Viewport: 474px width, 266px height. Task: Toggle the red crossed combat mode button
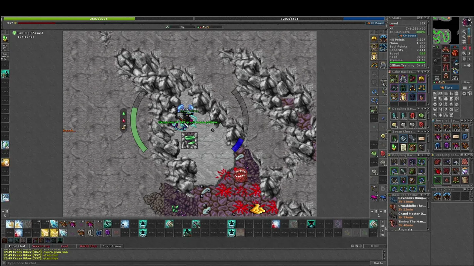(x=464, y=48)
